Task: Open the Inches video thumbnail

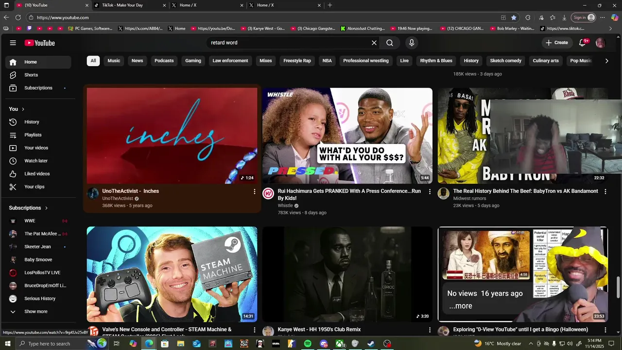Action: click(x=172, y=136)
